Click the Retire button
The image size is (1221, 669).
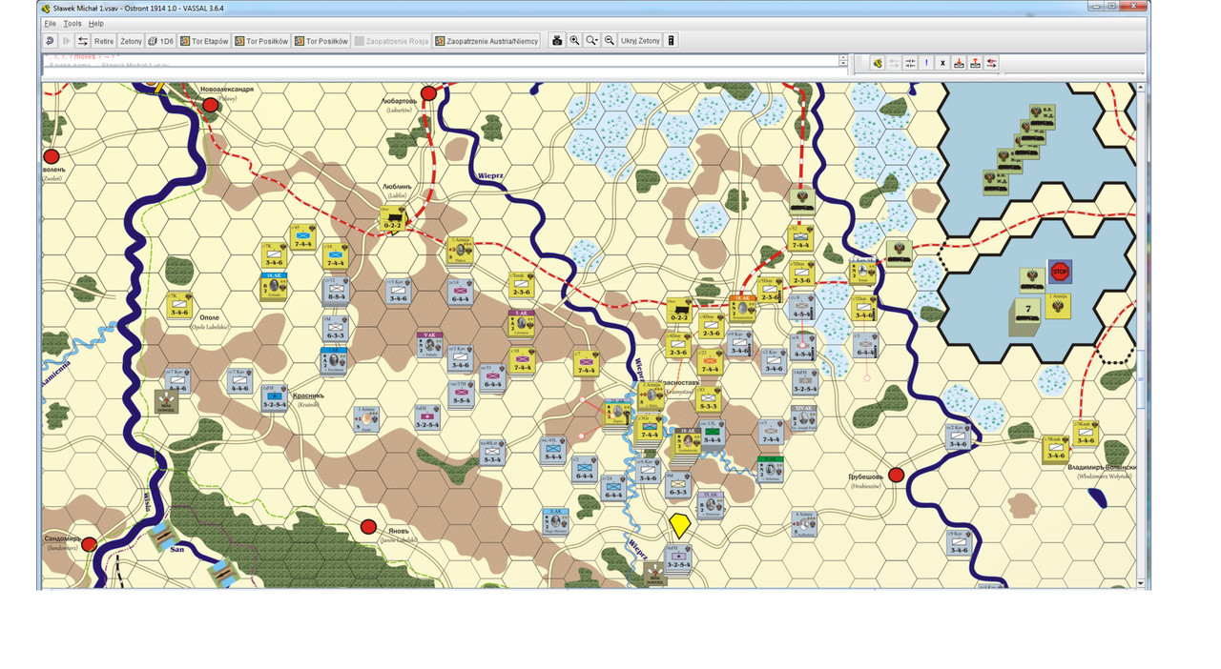[x=104, y=41]
